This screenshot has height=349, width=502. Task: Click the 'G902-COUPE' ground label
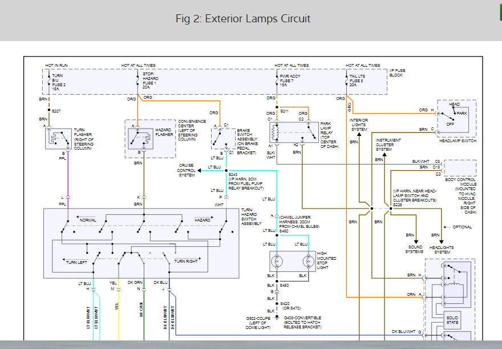click(258, 318)
